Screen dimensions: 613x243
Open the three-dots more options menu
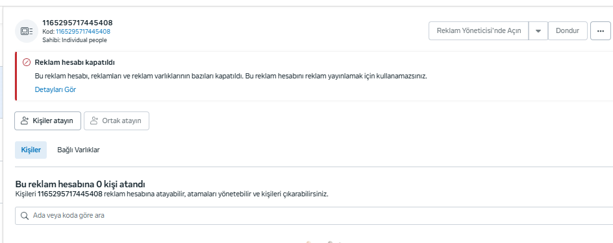tap(601, 31)
